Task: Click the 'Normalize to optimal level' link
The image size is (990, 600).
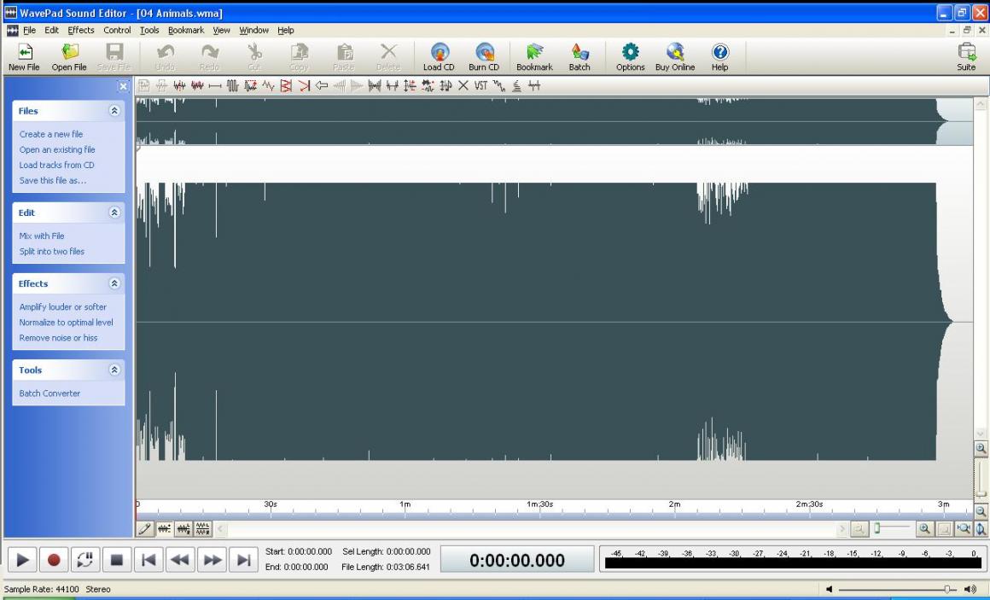Action: [x=66, y=323]
